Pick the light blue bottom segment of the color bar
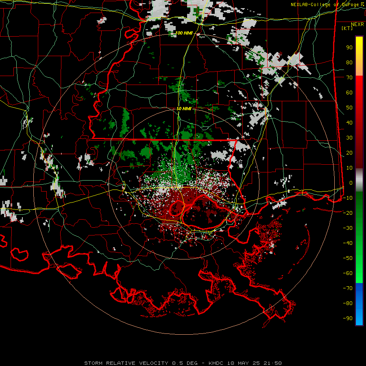This screenshot has width=366, height=366. [x=359, y=318]
